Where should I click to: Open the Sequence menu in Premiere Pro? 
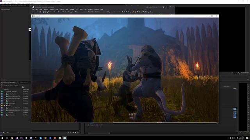13,3
